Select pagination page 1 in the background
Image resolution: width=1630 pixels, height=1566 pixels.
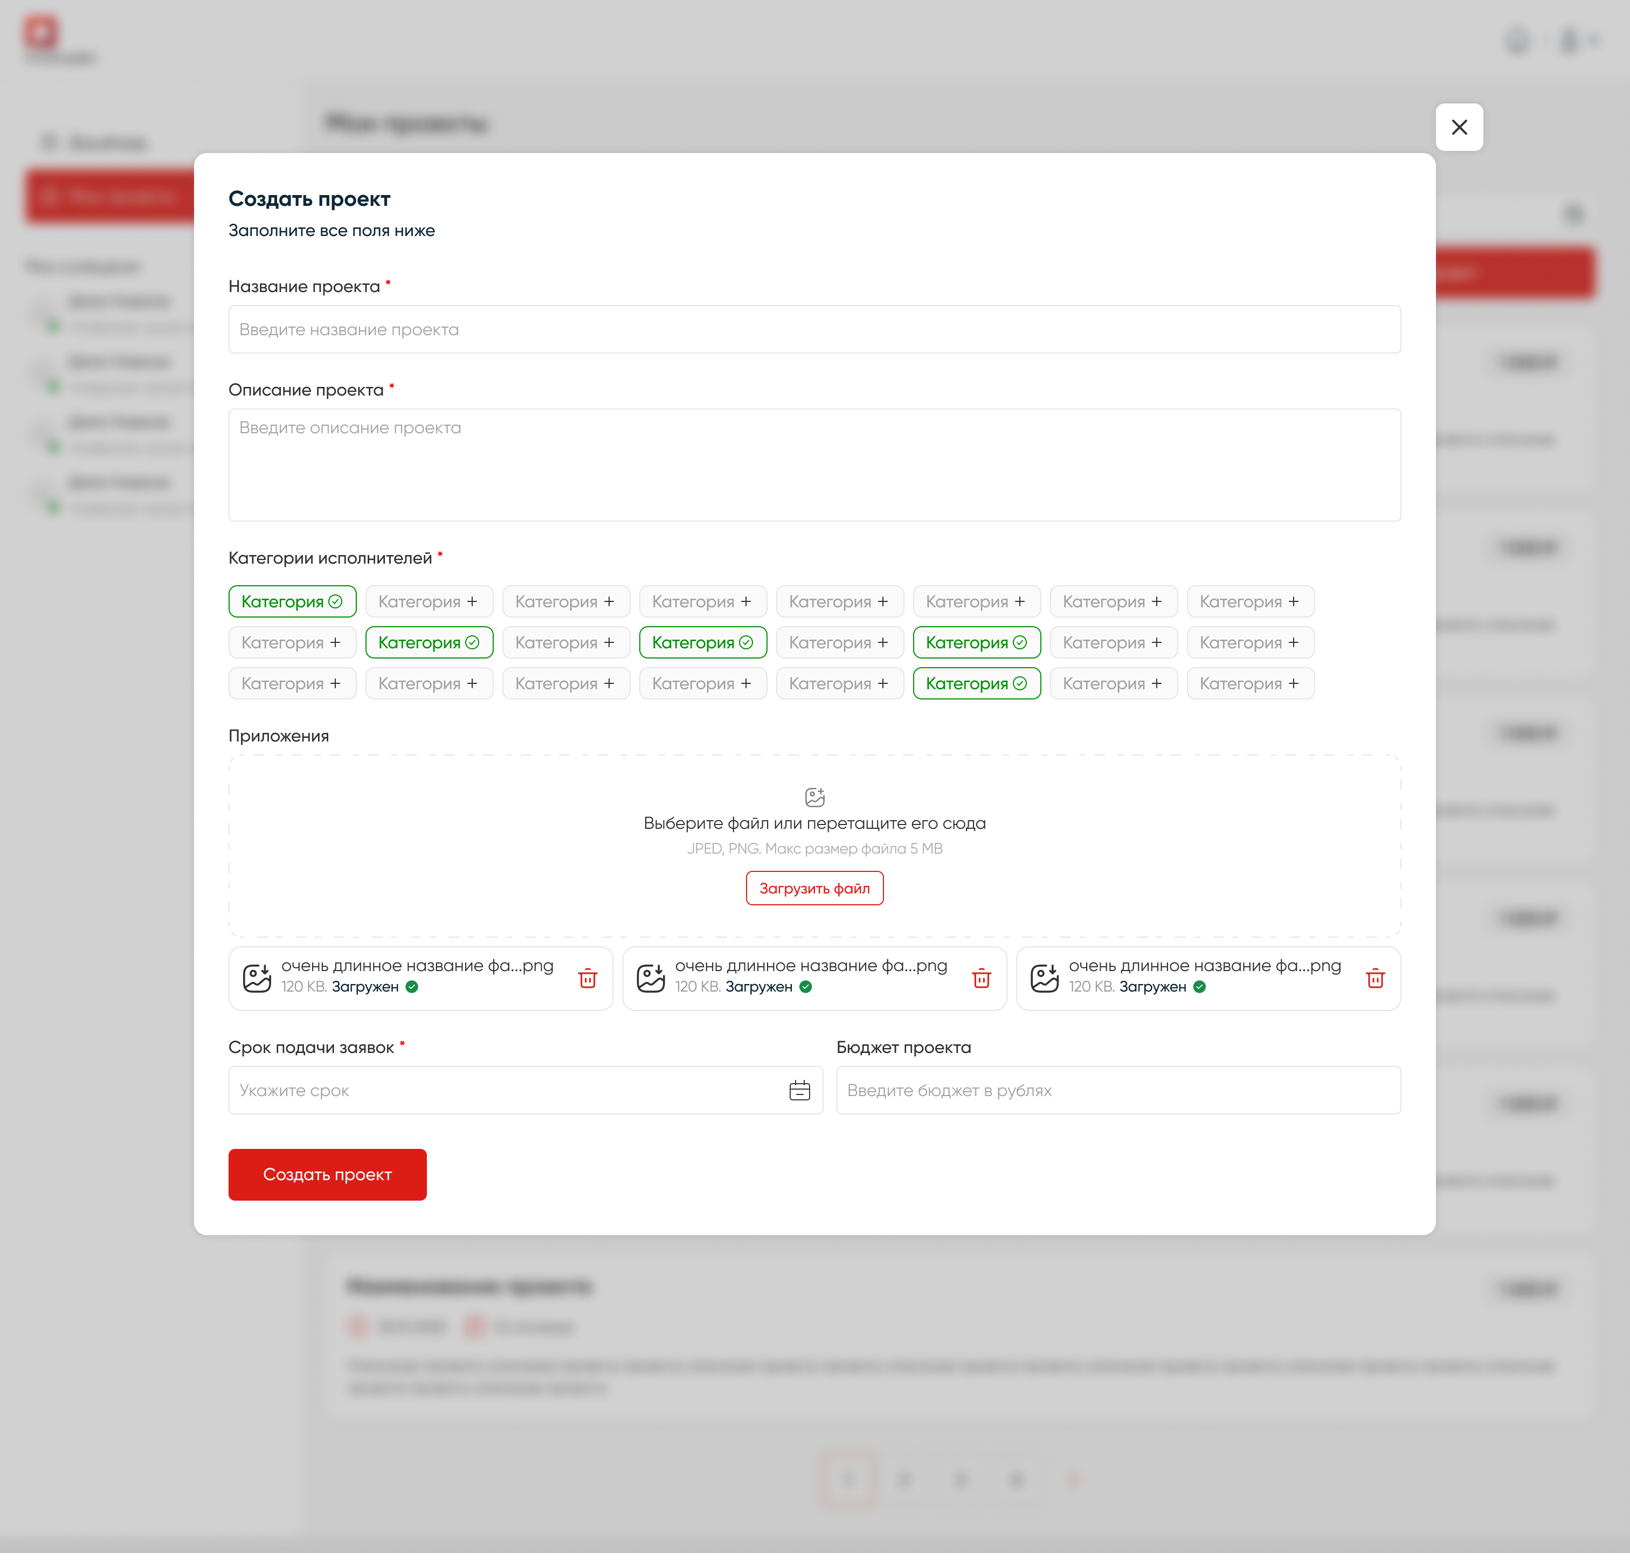coord(847,1479)
